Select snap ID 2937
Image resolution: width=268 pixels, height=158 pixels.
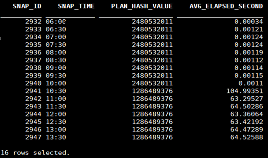point(33,60)
